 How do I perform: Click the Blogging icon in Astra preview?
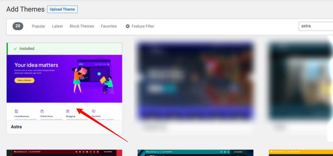point(68,111)
